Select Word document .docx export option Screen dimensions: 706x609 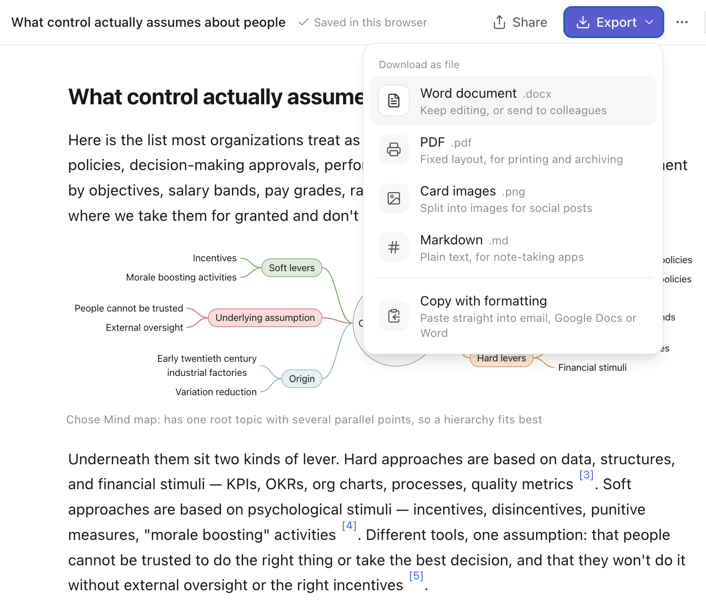[x=513, y=101]
